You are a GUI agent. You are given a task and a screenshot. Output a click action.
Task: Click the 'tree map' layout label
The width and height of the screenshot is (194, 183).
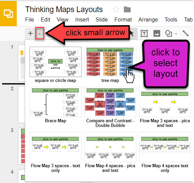[x=110, y=81]
